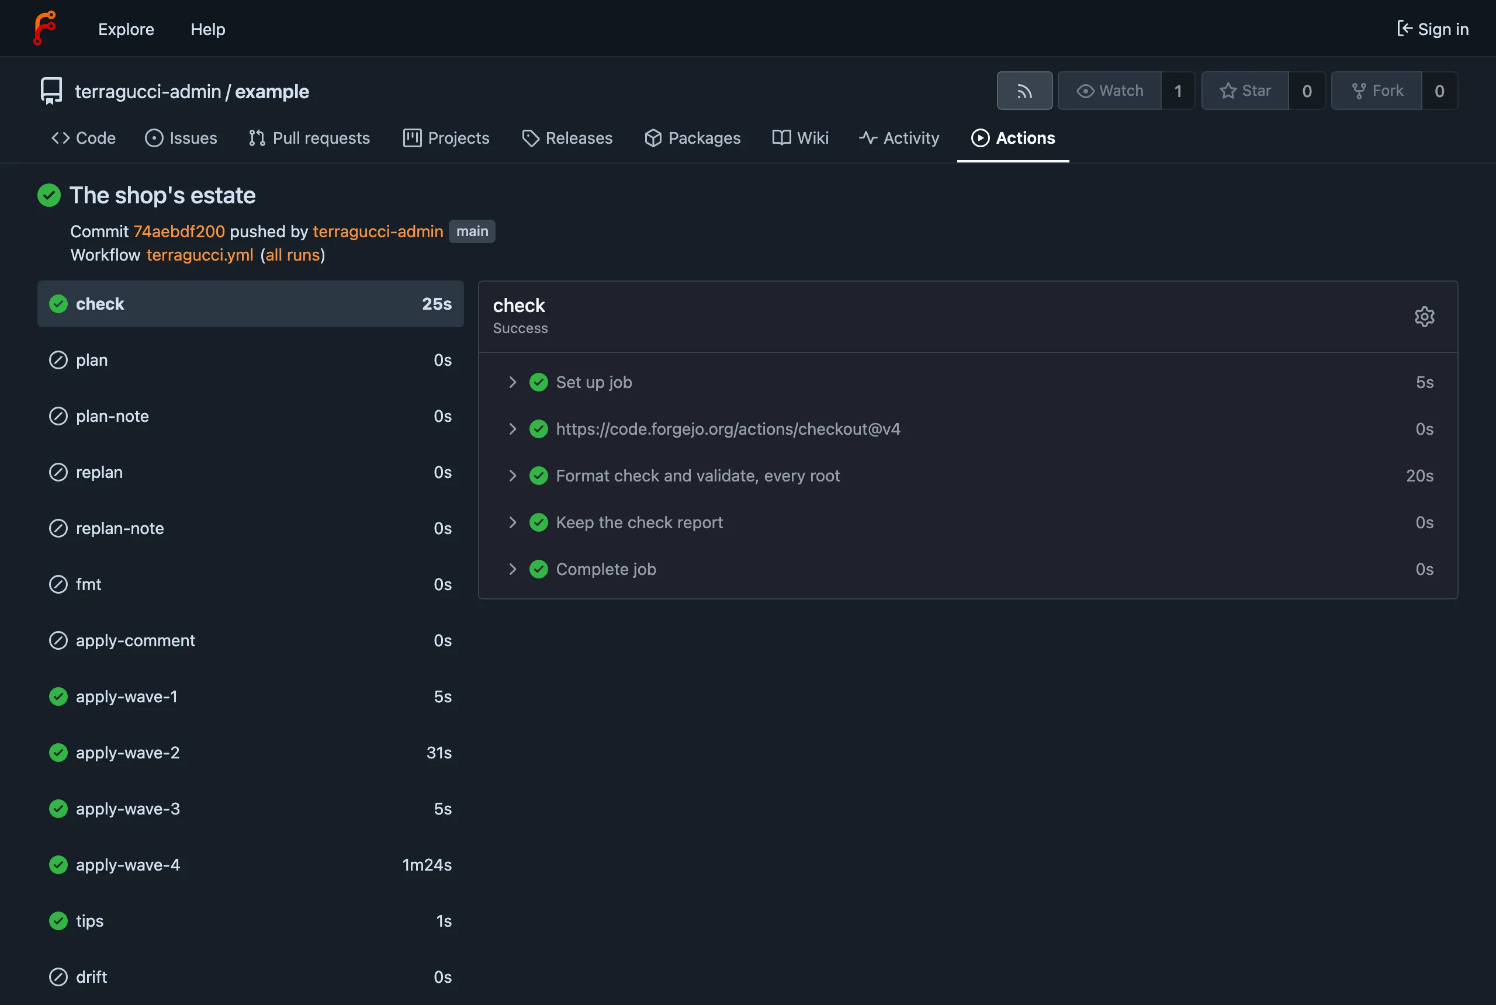Select the apply-wave-4 job
This screenshot has width=1496, height=1005.
point(251,865)
